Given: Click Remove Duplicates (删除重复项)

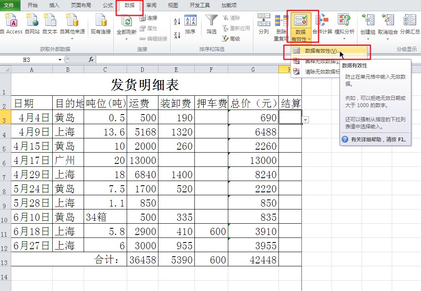Looking at the screenshot, I should (x=281, y=27).
